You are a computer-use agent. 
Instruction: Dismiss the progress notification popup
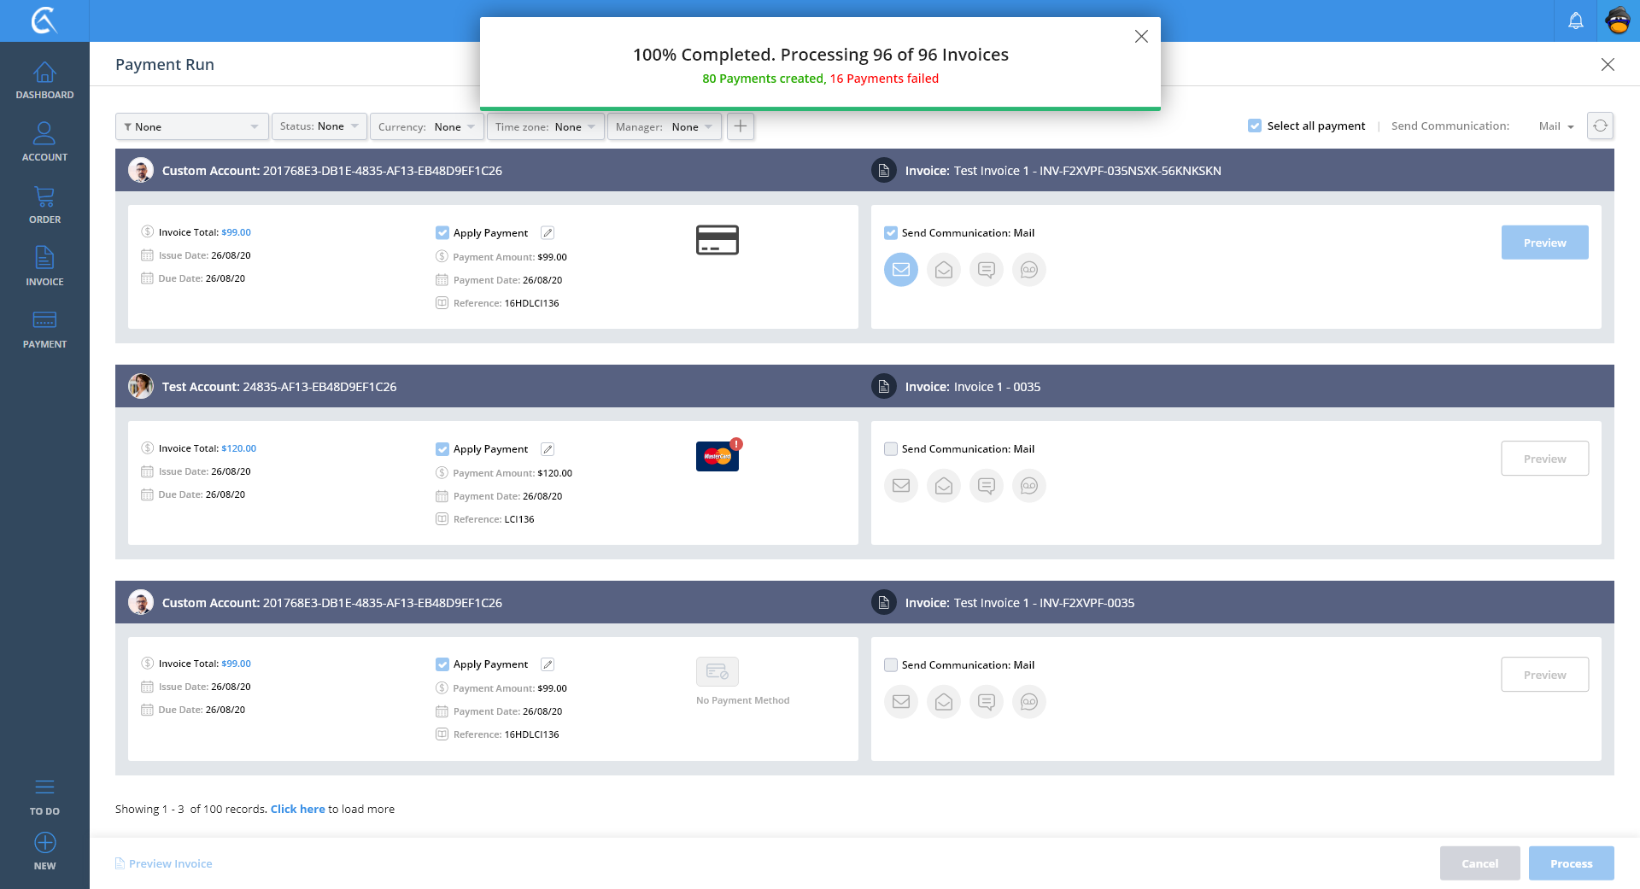1141,36
